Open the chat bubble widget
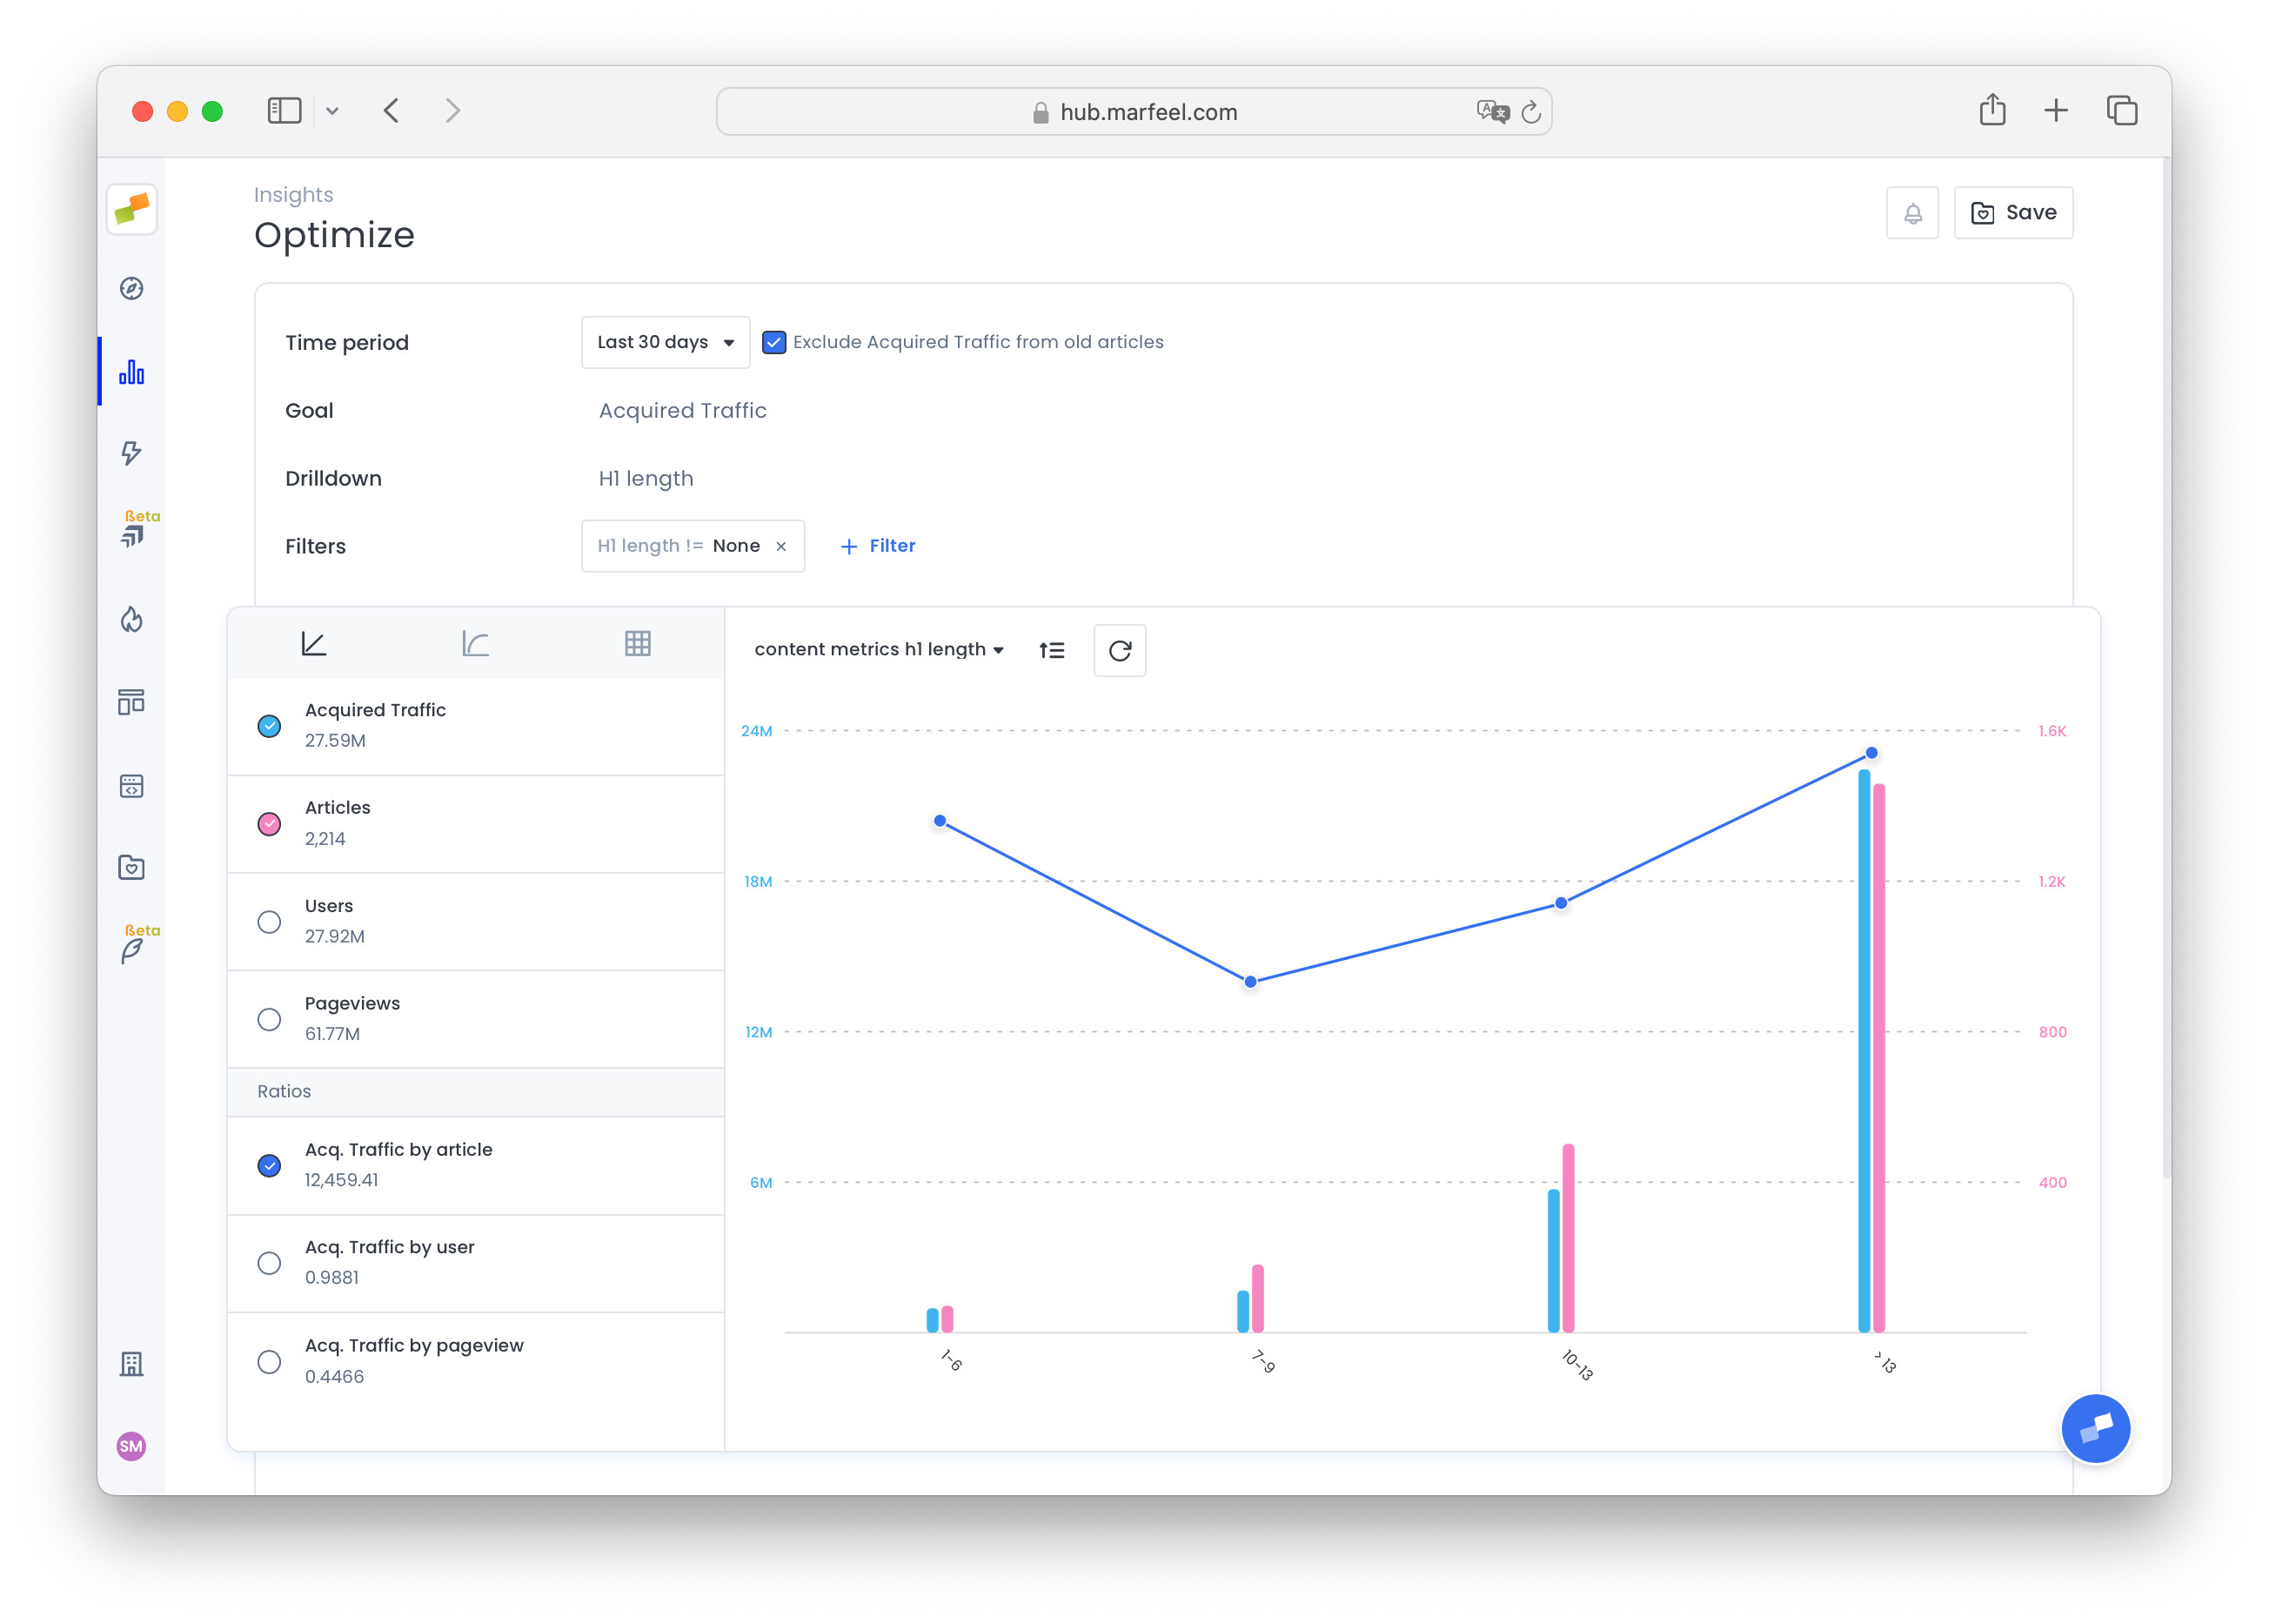The height and width of the screenshot is (1624, 2269). [2095, 1428]
